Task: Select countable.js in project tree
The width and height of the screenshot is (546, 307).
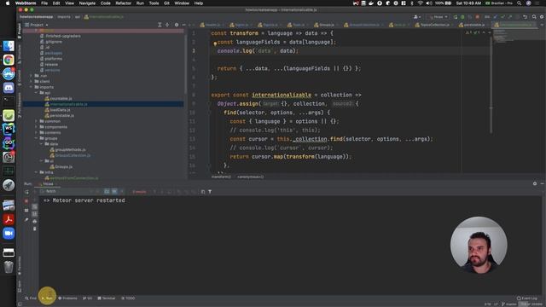Action: click(x=61, y=99)
